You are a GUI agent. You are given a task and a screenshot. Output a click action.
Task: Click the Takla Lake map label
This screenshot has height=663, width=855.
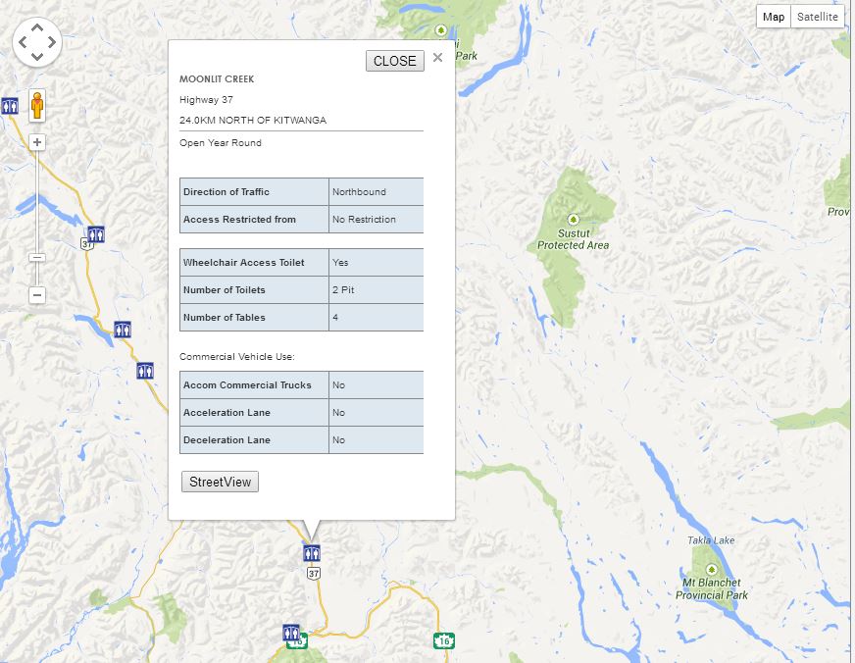click(x=710, y=540)
